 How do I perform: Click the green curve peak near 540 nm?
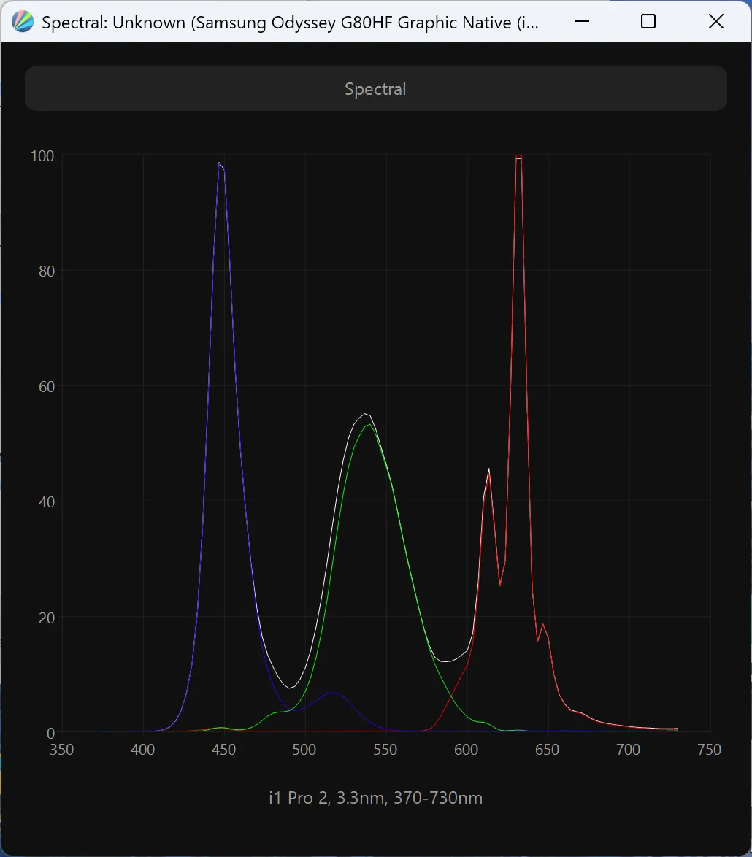(370, 425)
